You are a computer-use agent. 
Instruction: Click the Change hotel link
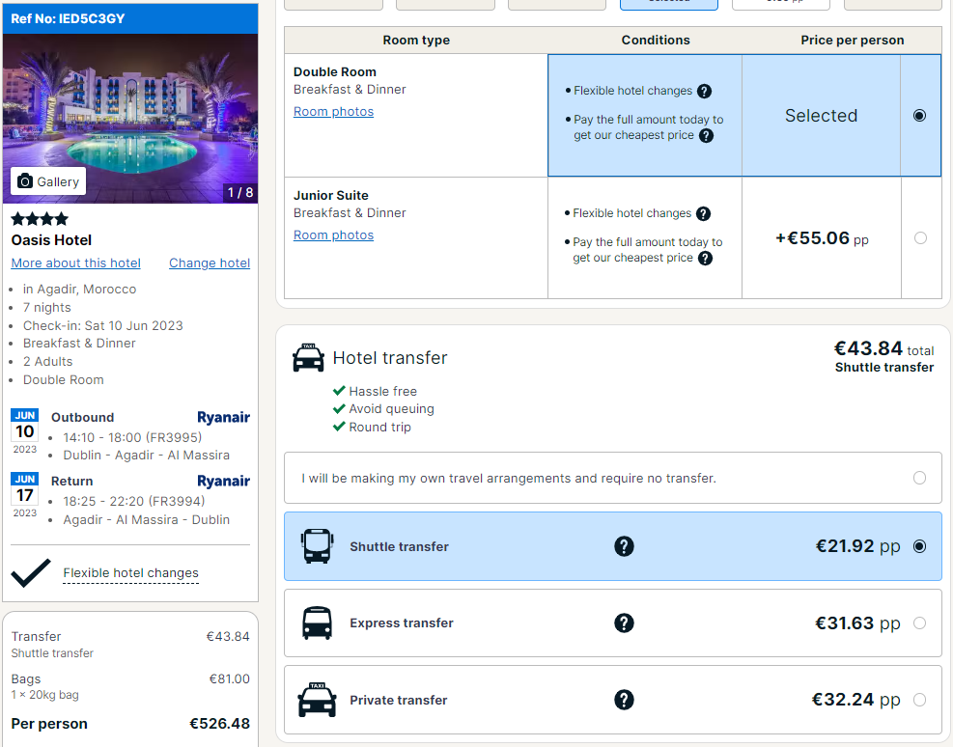click(x=210, y=263)
